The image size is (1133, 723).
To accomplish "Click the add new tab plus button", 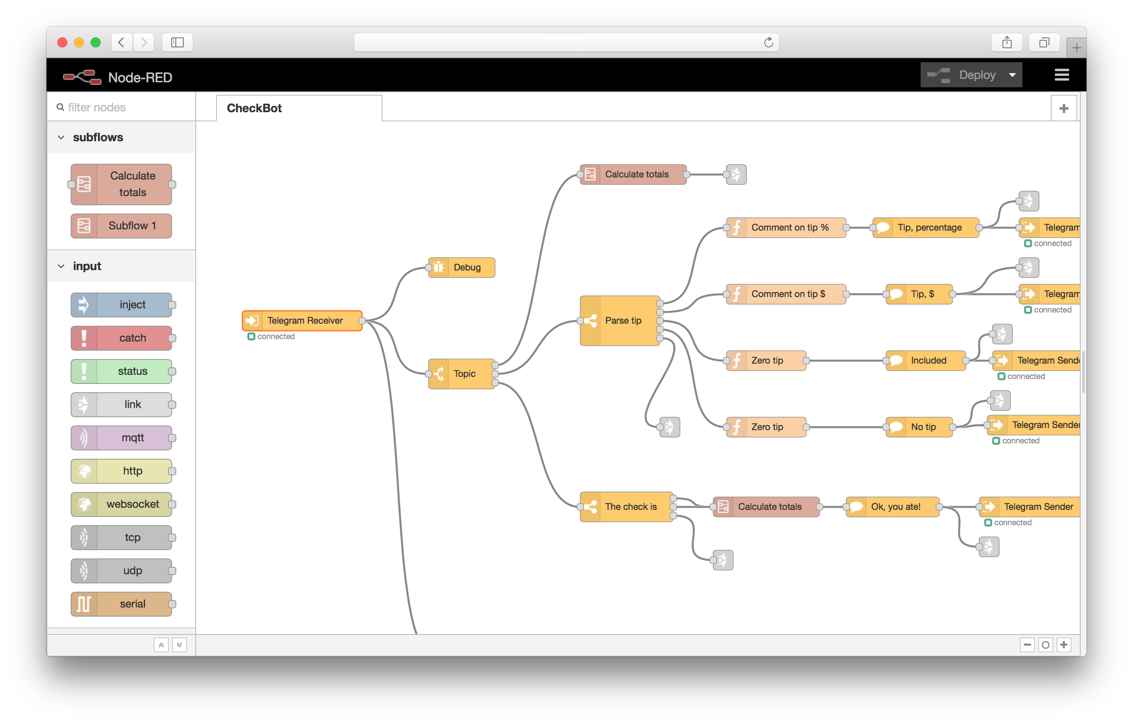I will click(1064, 107).
